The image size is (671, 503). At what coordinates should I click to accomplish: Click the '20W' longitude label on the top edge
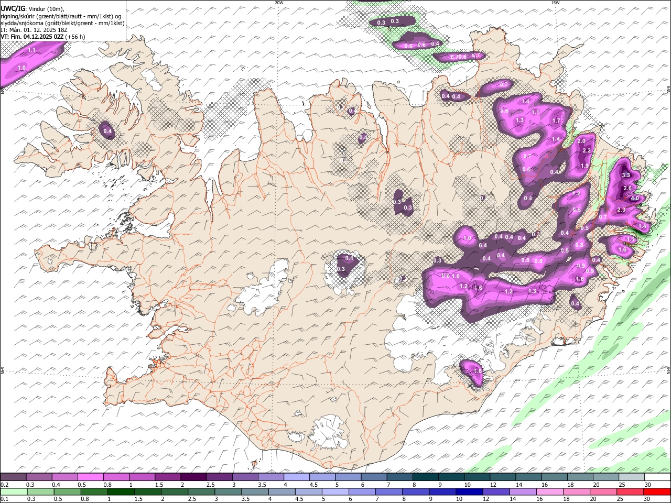pyautogui.click(x=279, y=3)
